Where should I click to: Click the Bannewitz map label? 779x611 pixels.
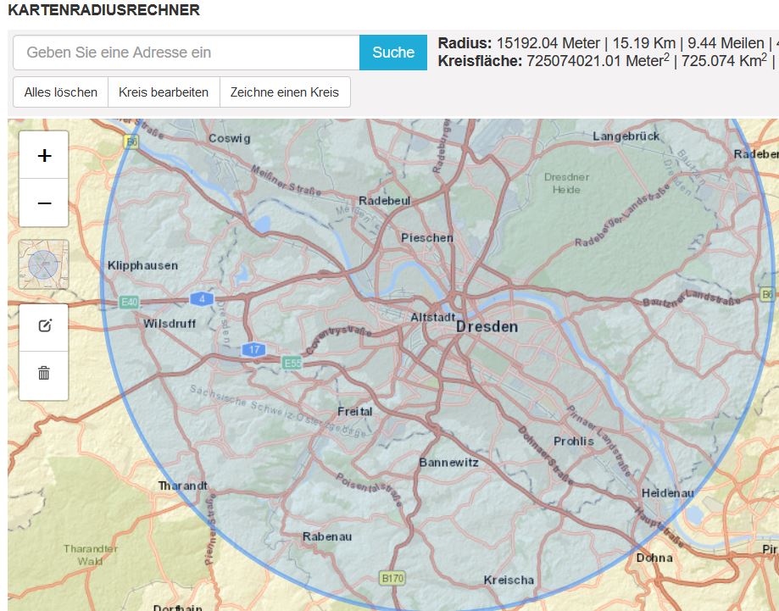tap(448, 463)
